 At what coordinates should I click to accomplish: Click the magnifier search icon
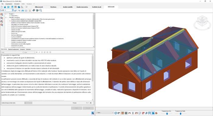40,10
